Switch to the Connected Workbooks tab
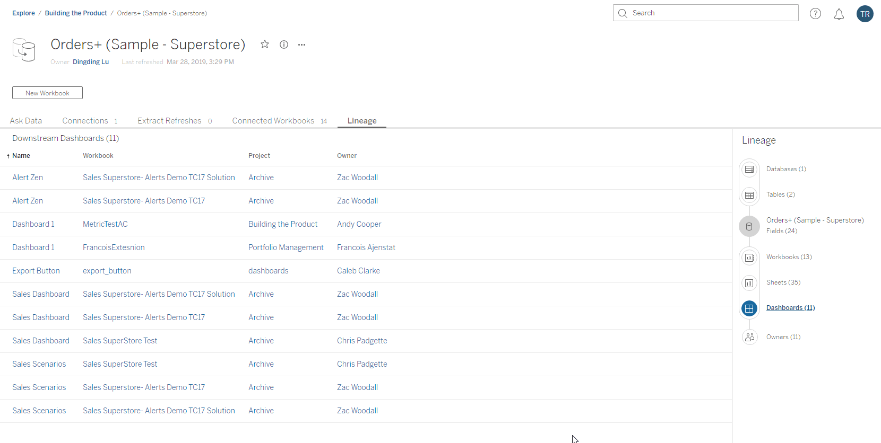 pyautogui.click(x=280, y=121)
